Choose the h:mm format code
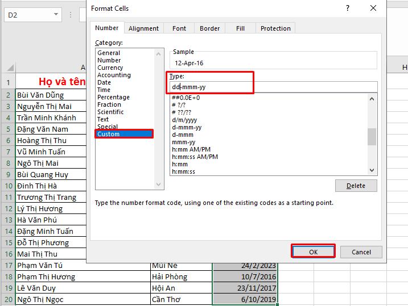 tap(180, 164)
